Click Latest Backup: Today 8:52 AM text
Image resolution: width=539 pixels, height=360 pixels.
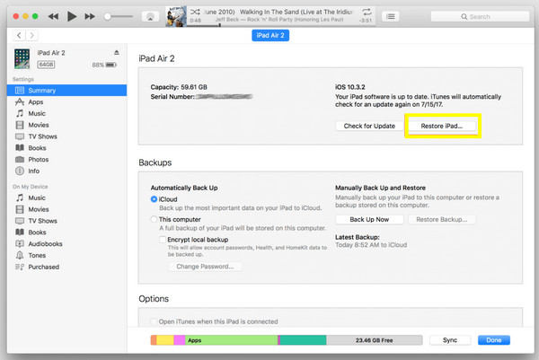pos(371,241)
